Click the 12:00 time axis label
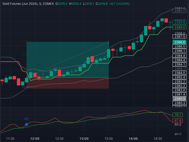Screen dimensions: 189x142 coord(35,139)
